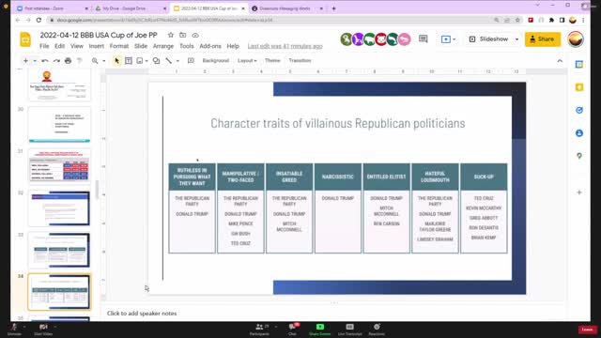Open the View menu
Screen dimensions: 601x338
coord(77,46)
